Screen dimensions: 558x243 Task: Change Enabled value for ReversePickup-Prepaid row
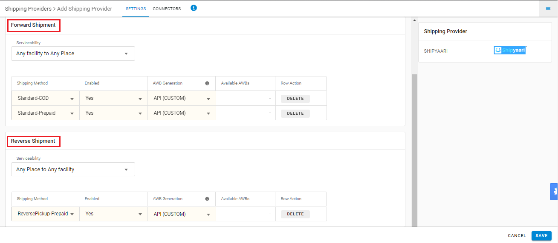(x=113, y=214)
